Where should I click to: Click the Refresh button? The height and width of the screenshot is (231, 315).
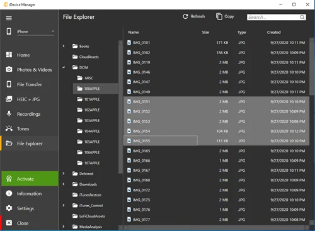coord(193,16)
